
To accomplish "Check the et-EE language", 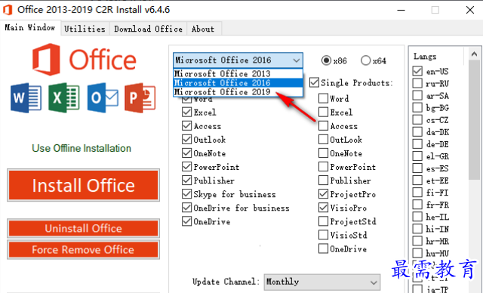I will pyautogui.click(x=417, y=180).
